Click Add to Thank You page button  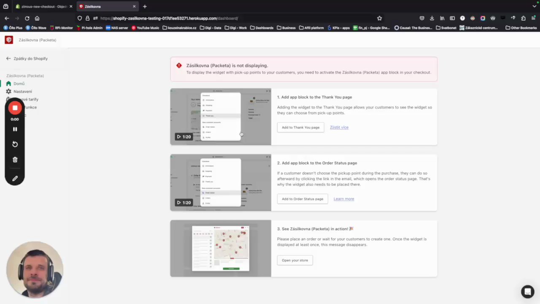coord(300,128)
